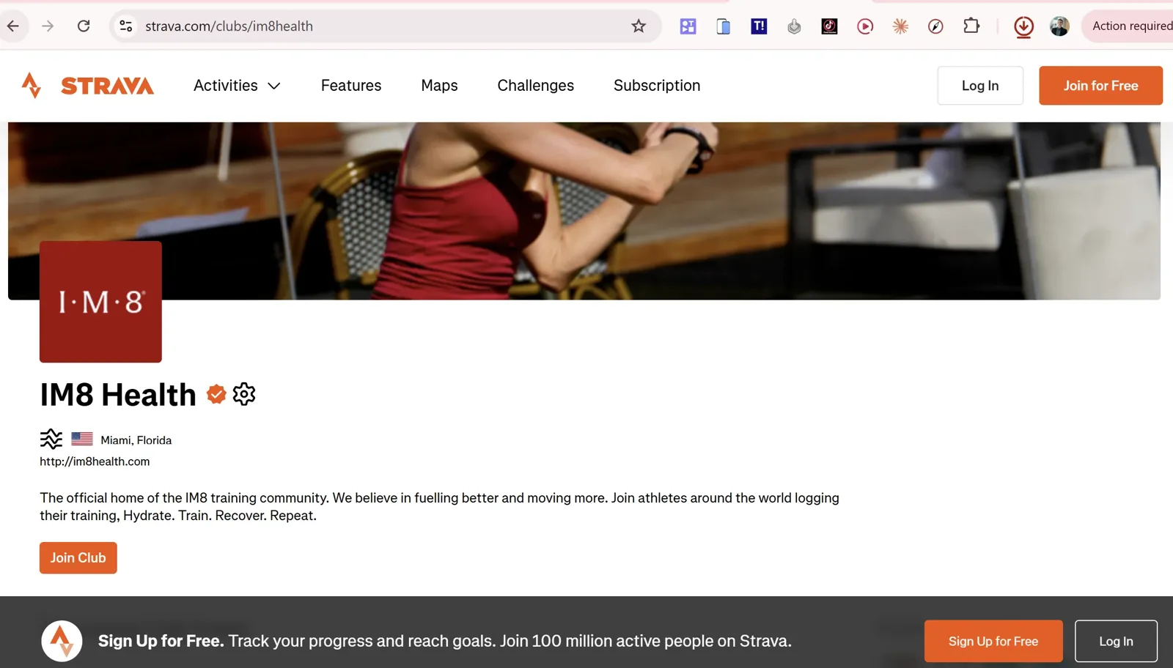Click the Action required chip
Screen dimensions: 1173x668
(x=1129, y=26)
